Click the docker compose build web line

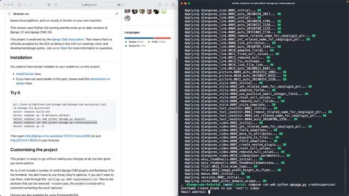click(32, 112)
